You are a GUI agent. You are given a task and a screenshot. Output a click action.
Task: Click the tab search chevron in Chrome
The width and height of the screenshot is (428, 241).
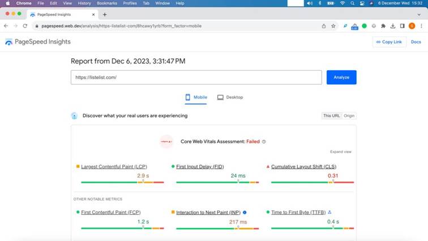[420, 14]
